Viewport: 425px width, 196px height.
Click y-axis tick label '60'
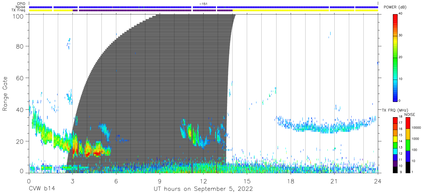[x=19, y=78]
